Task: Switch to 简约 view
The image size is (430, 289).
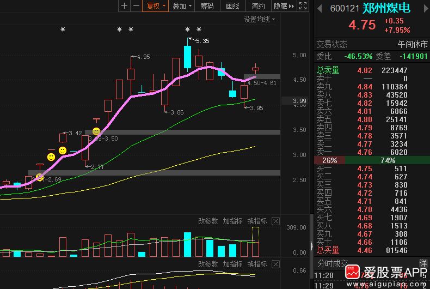Action: tap(259, 6)
